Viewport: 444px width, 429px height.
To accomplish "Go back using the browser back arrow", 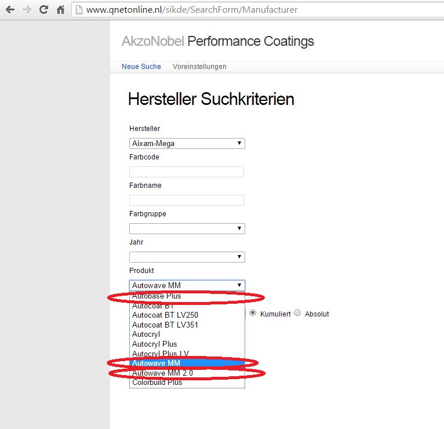I will pos(10,10).
